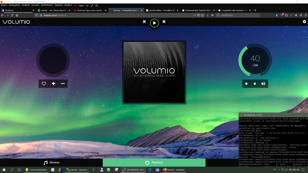Open the Ιστορικό menu
The width and height of the screenshot is (308, 173).
(35, 5)
